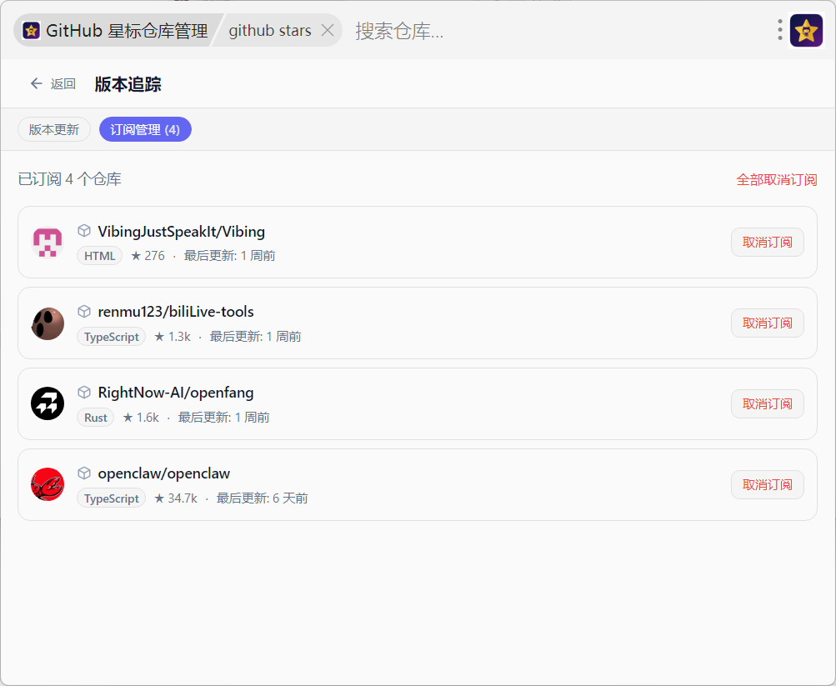Click the HTML language tag
Screen dimensions: 836x686
point(100,256)
